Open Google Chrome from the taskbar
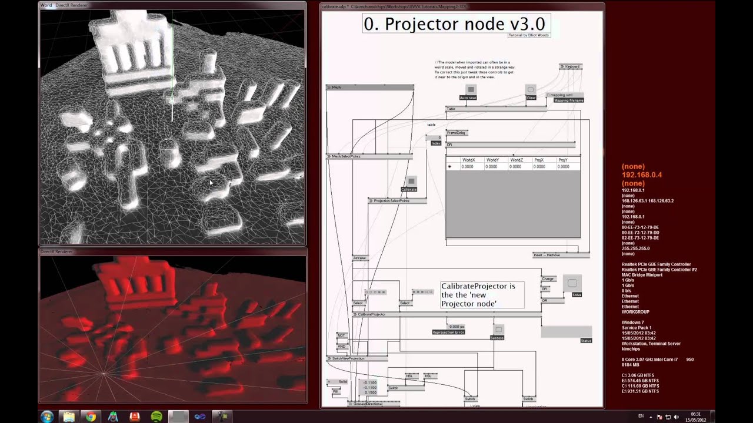 click(91, 417)
